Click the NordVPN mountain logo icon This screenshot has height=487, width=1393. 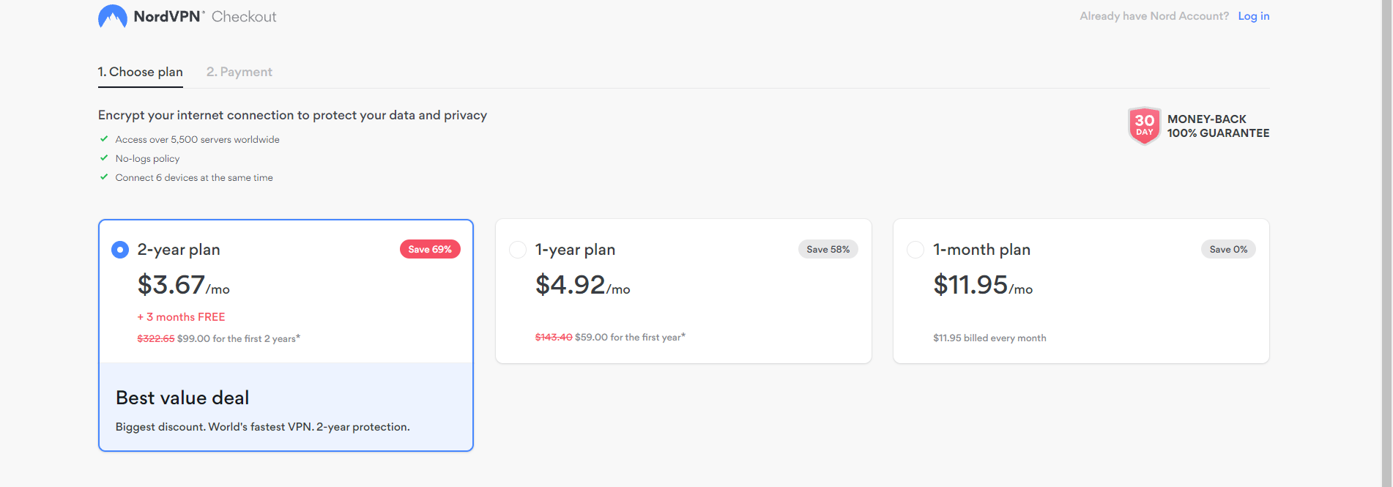(113, 16)
